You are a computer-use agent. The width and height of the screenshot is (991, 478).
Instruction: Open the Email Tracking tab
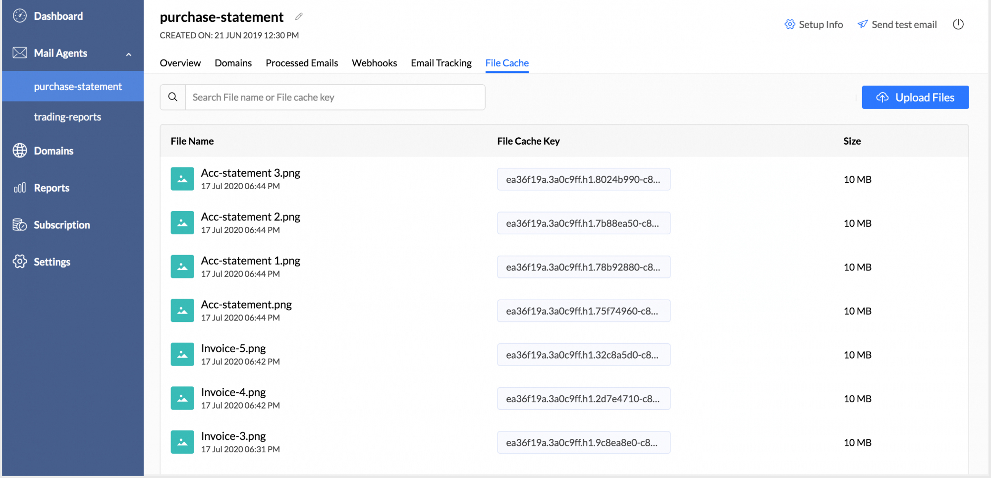(441, 63)
